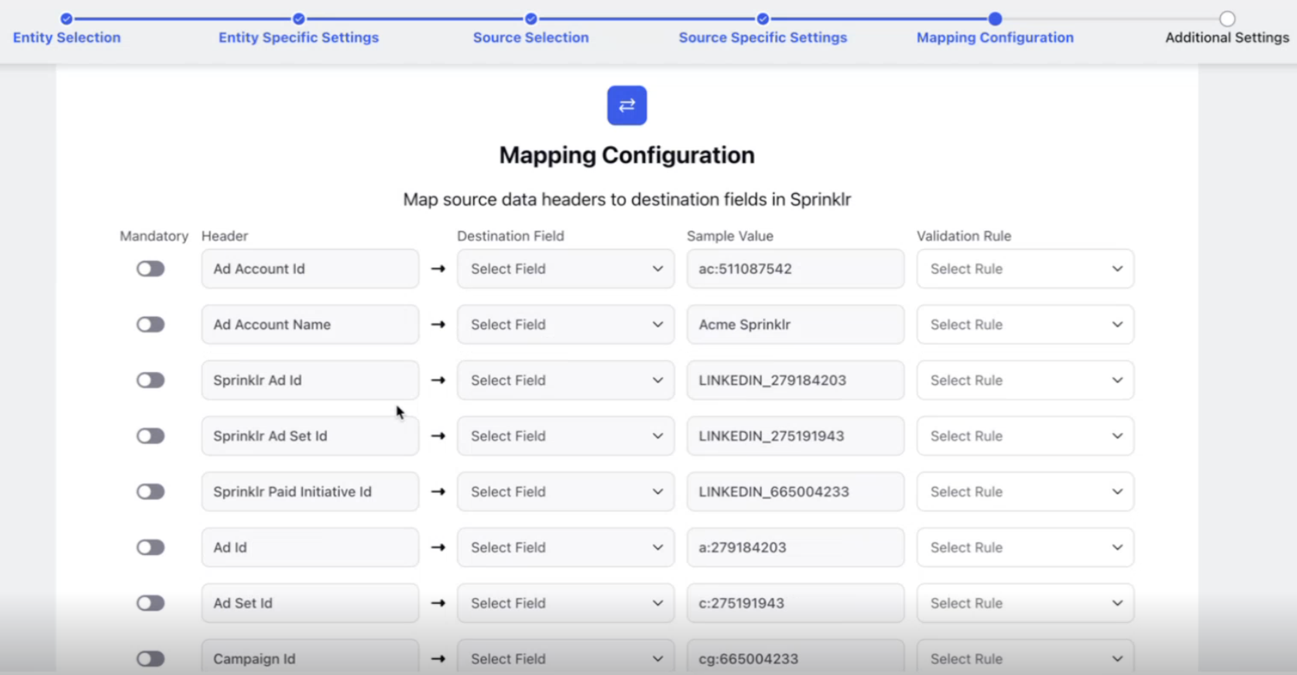Switch on Mandatory for Campaign Id

click(x=151, y=659)
